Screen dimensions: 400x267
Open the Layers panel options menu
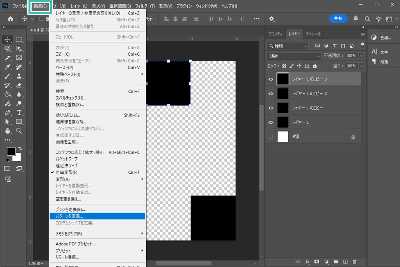click(363, 34)
